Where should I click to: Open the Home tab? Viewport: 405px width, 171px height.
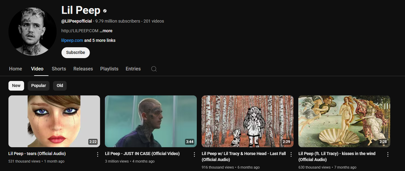(15, 69)
